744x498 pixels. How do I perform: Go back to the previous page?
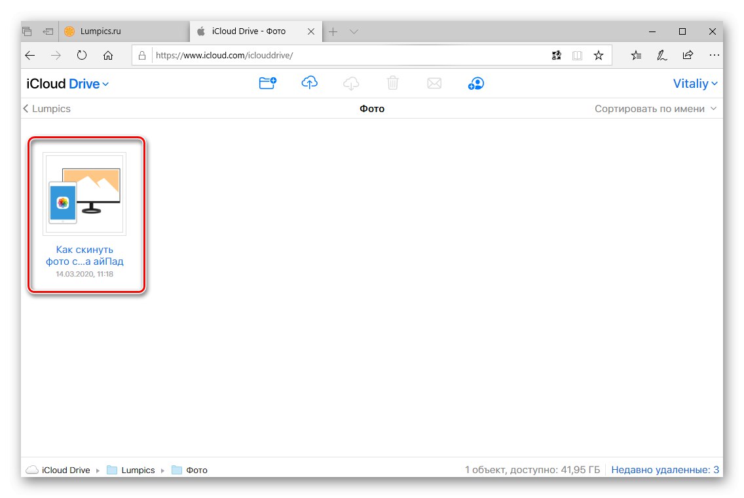(30, 56)
